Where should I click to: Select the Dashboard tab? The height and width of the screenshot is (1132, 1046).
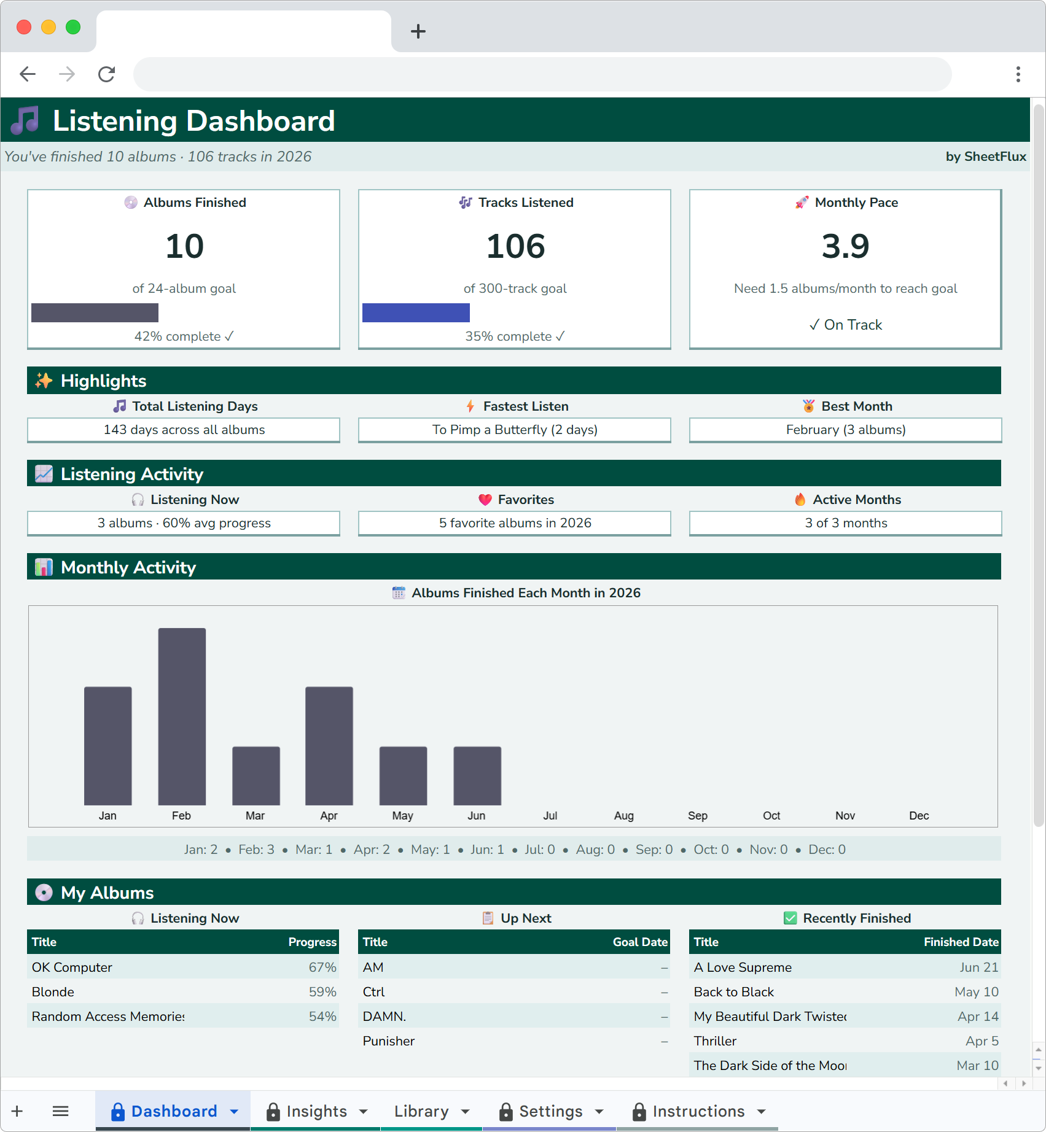point(174,1111)
